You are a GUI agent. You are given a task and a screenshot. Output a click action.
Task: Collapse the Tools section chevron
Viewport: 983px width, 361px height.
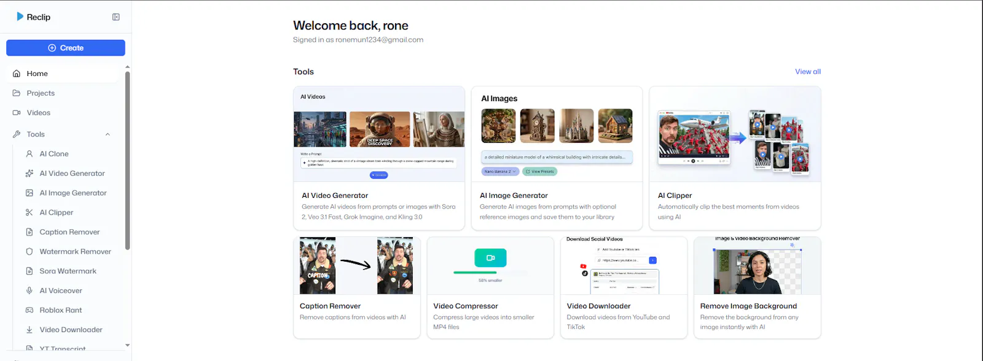pyautogui.click(x=108, y=134)
